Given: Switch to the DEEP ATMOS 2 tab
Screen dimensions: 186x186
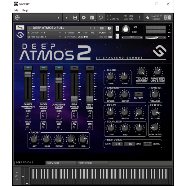Looking at the screenshot, I should (30, 162).
